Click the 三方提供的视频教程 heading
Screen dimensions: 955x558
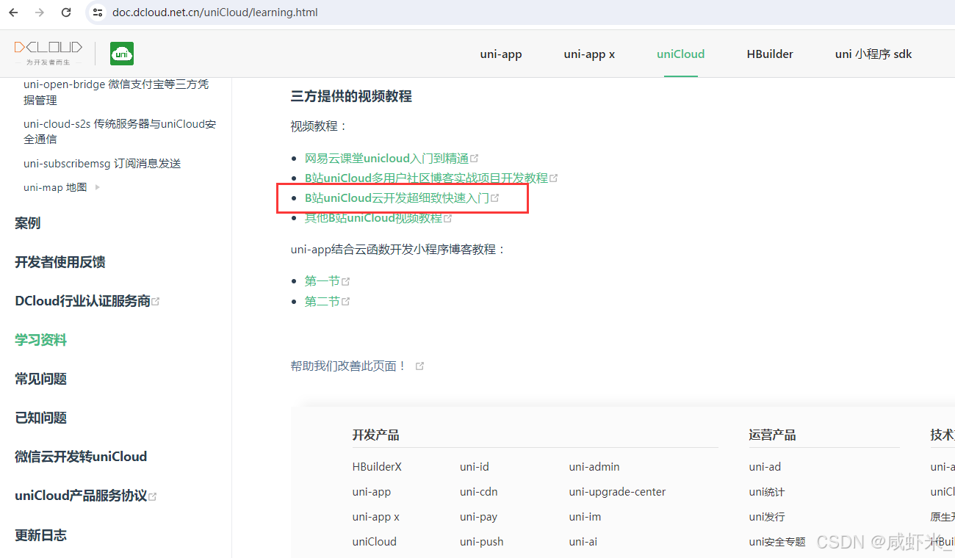(351, 96)
